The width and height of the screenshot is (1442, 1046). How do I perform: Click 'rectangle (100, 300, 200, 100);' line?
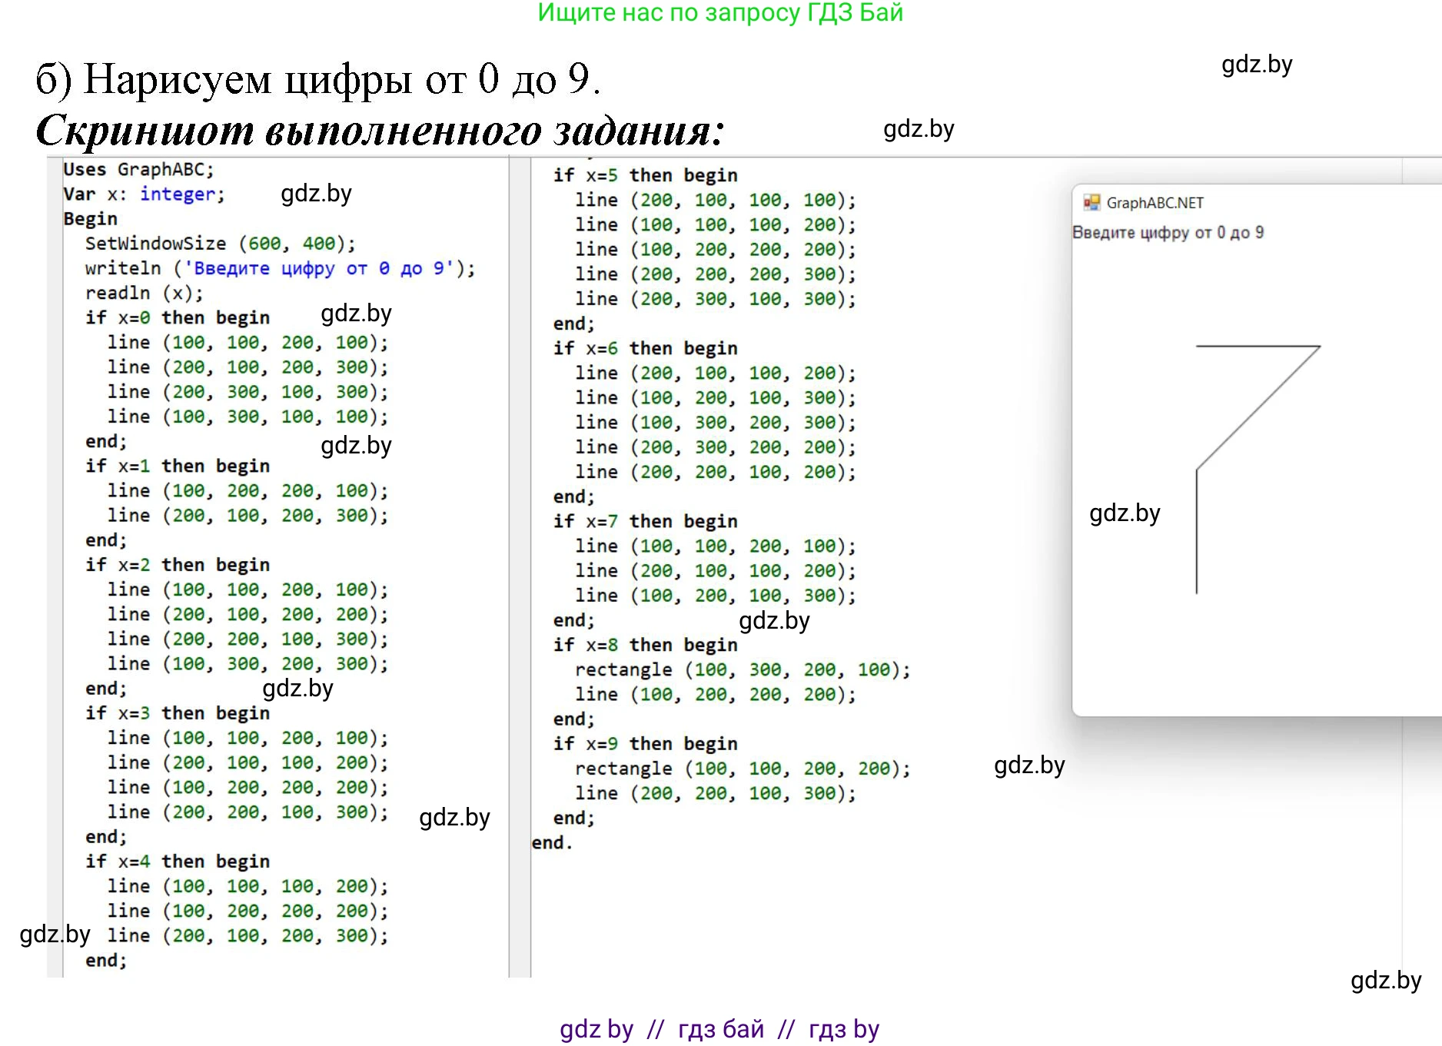pos(742,669)
